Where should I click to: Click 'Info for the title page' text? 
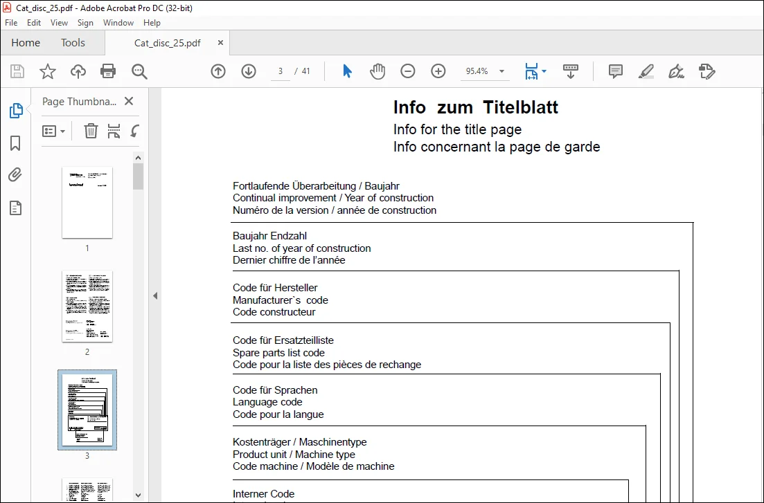tap(458, 129)
